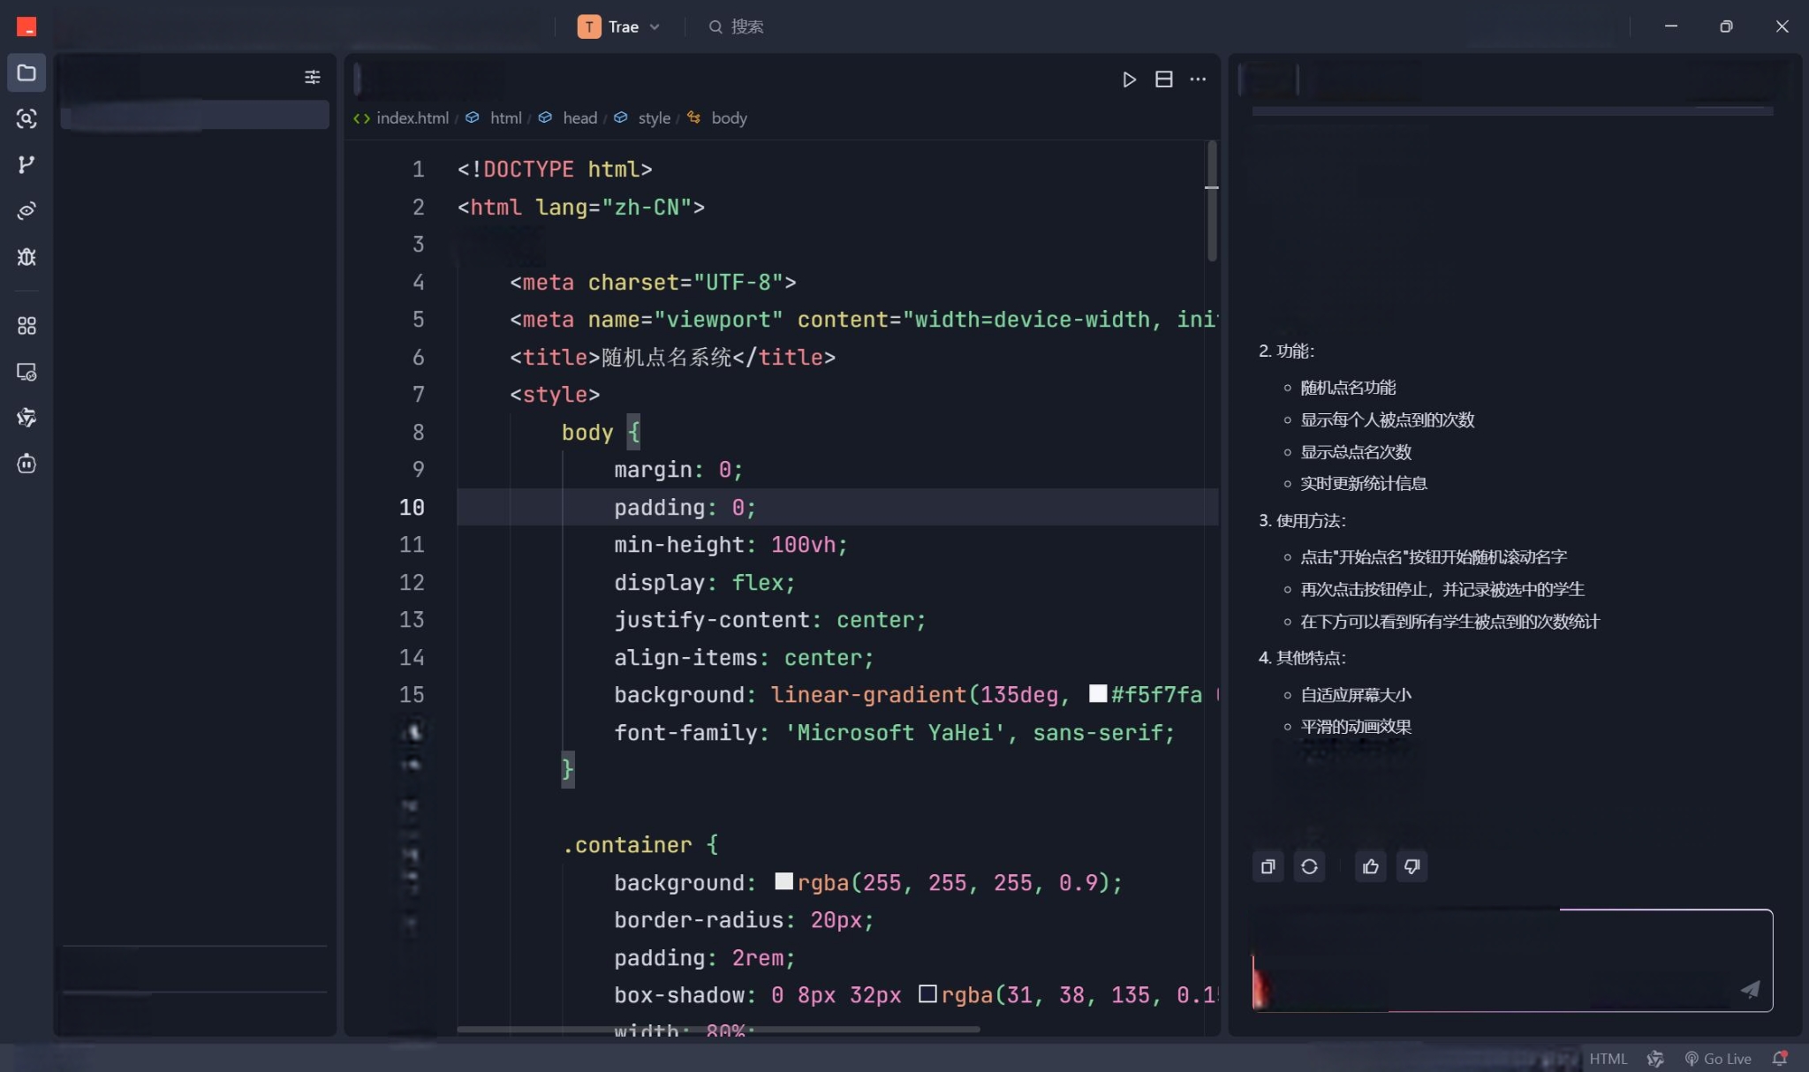Click Go Live in status bar

click(x=1718, y=1059)
